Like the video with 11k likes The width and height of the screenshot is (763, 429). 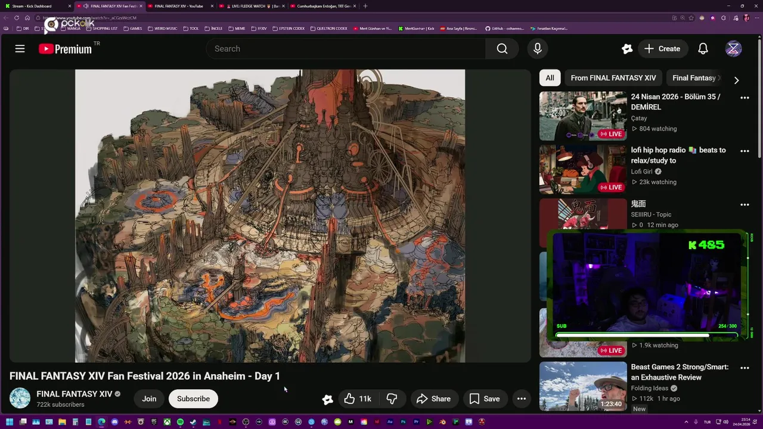click(358, 399)
